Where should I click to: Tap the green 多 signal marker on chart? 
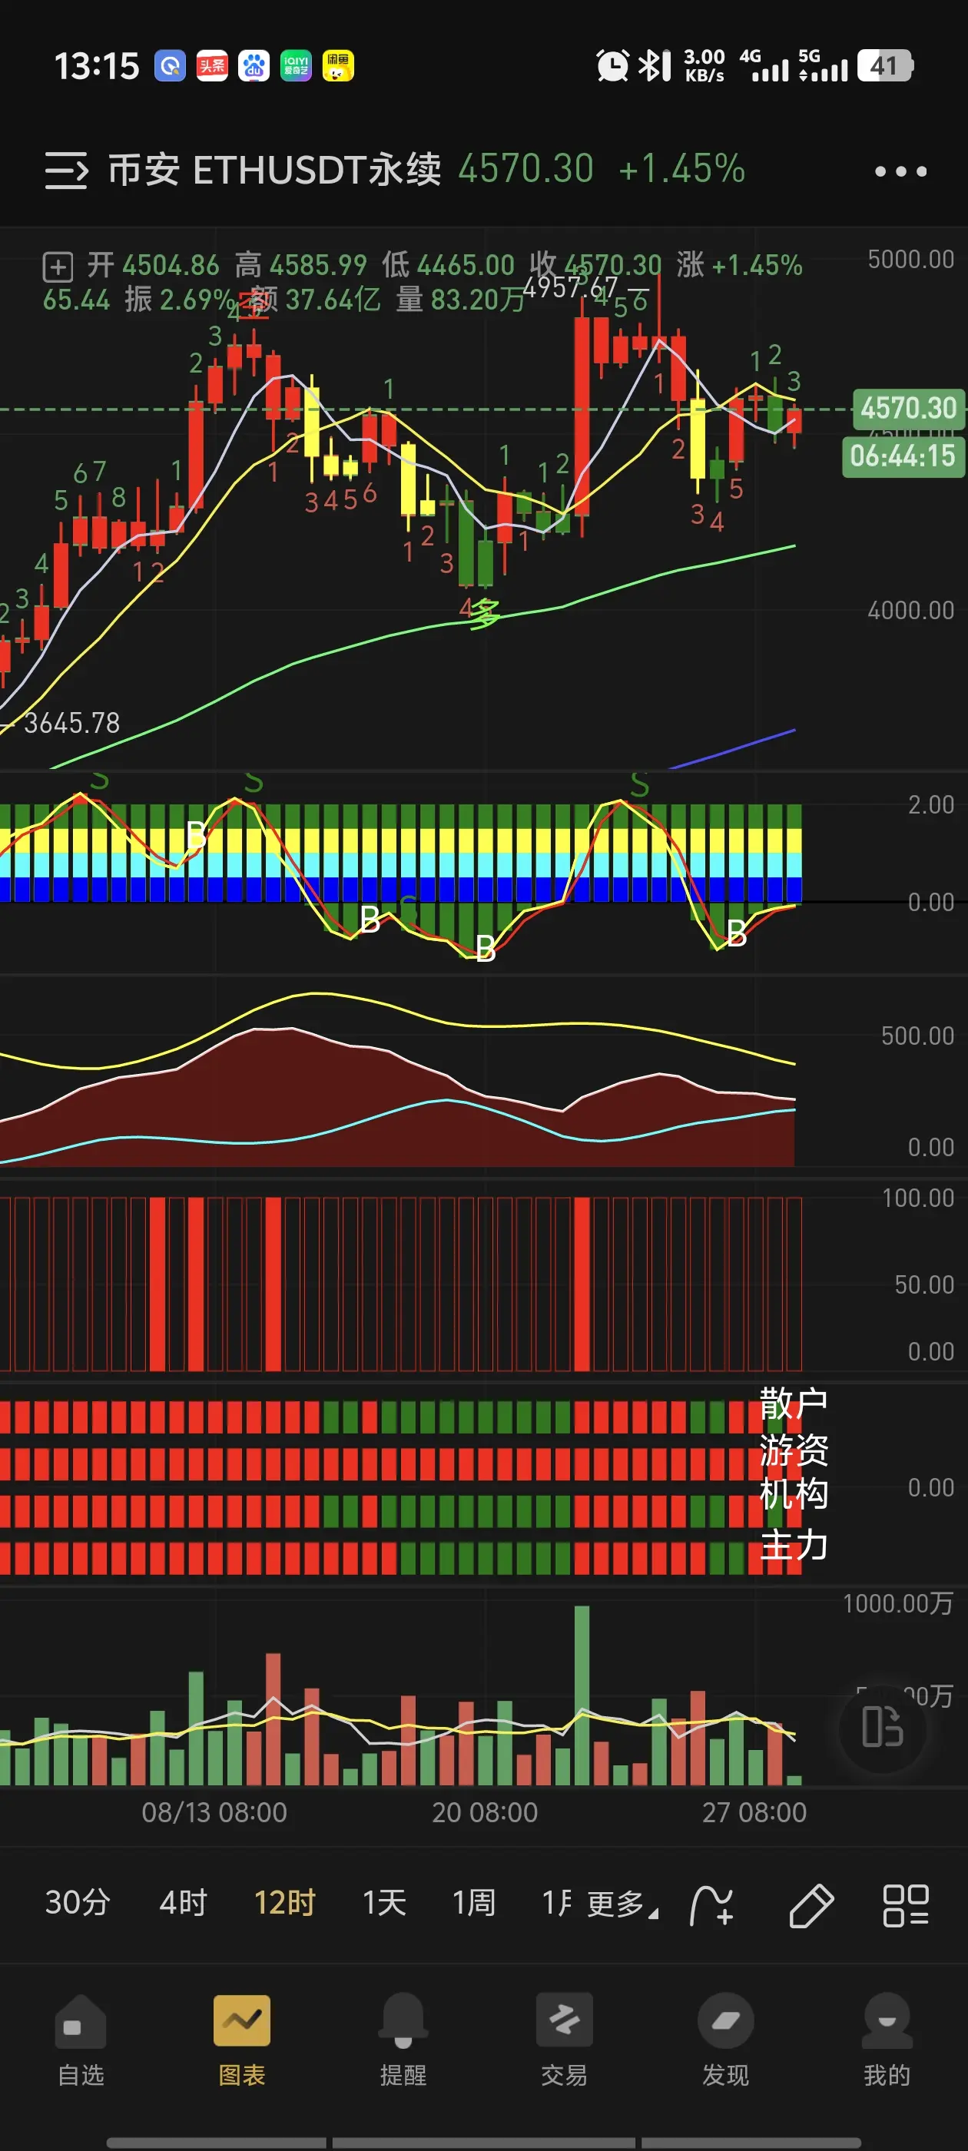click(486, 614)
